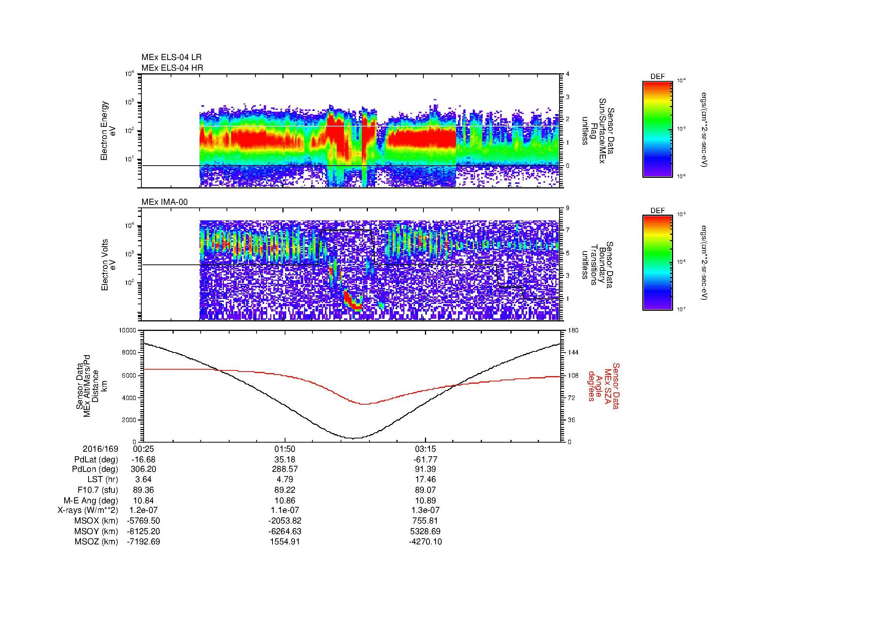The image size is (889, 628).
Task: Click the LST value '17.46'
Action: coord(426,479)
